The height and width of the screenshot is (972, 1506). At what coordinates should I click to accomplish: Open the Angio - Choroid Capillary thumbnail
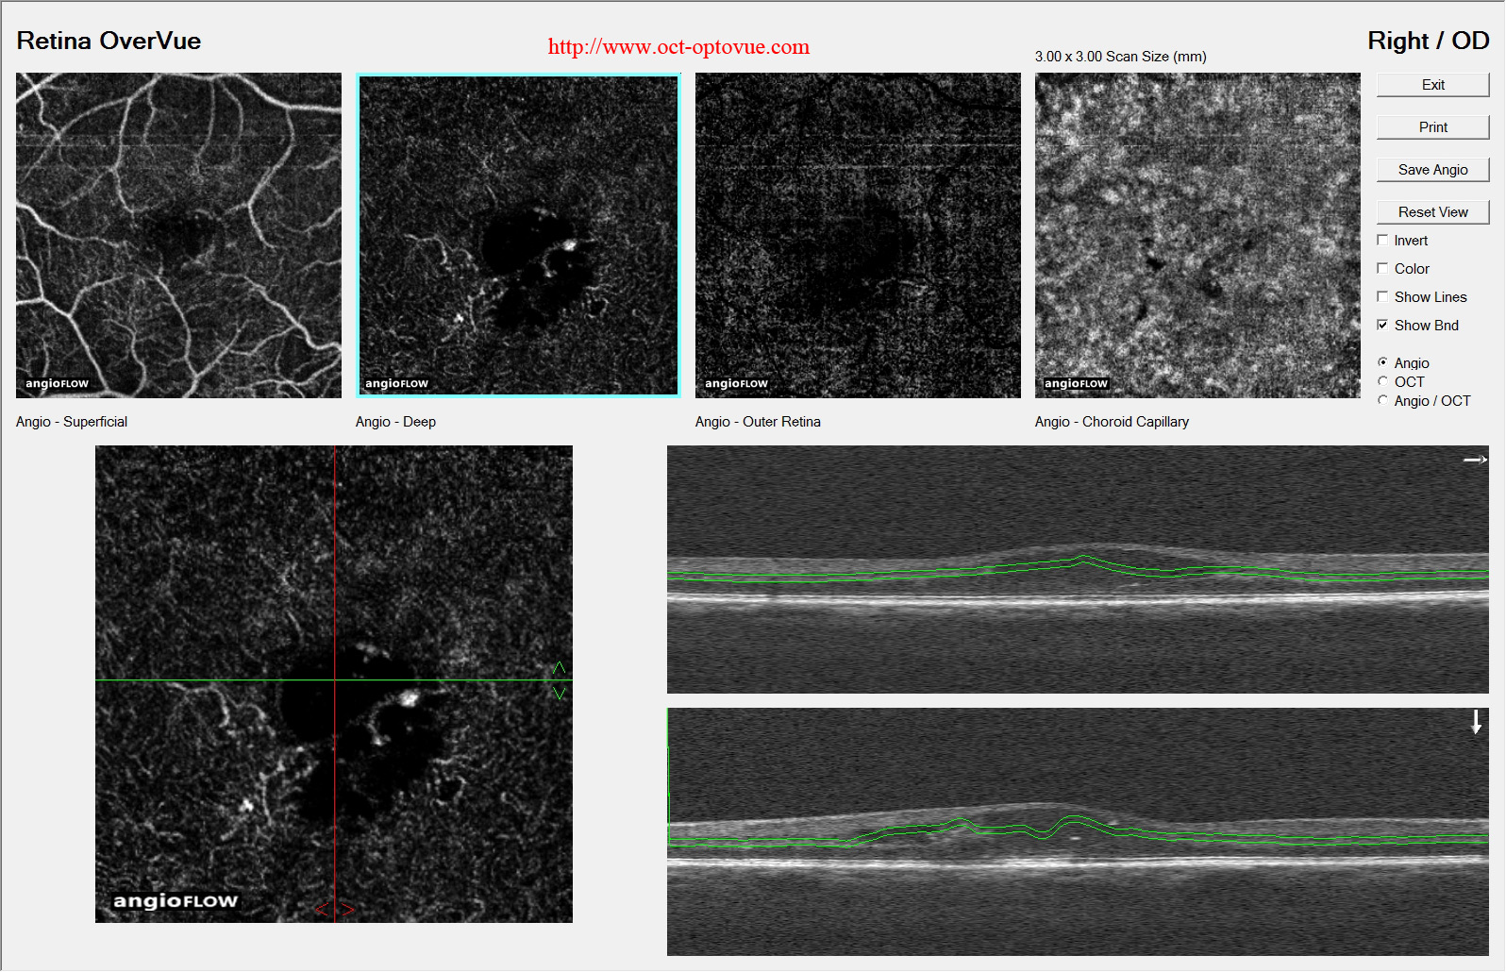click(x=1197, y=235)
